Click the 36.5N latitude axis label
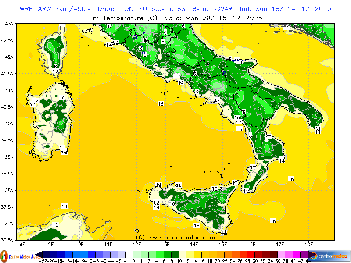The image size is (351, 263). [7, 240]
